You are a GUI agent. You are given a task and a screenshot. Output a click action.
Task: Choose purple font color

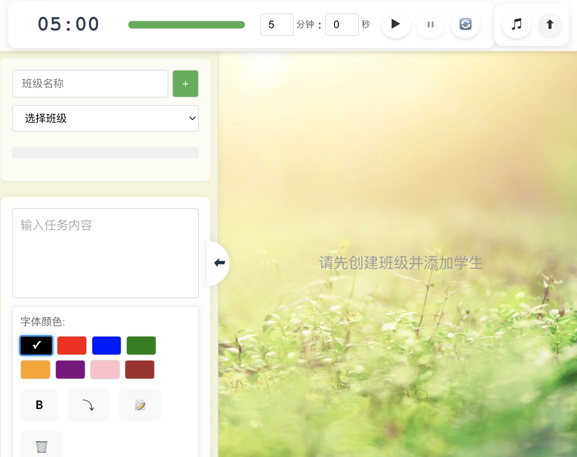click(x=70, y=369)
